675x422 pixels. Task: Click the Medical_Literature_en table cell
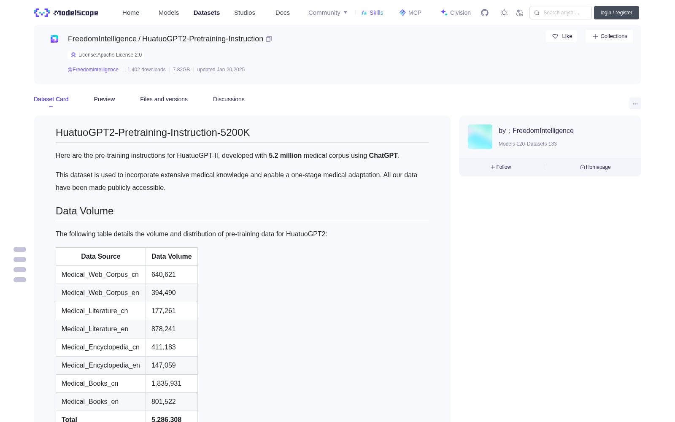coord(101,329)
